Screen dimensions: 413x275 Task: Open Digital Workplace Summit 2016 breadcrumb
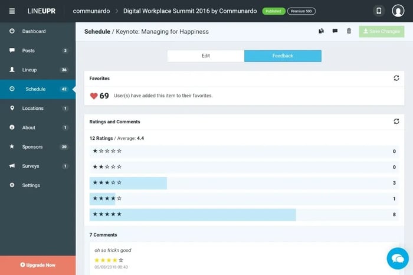tap(190, 11)
